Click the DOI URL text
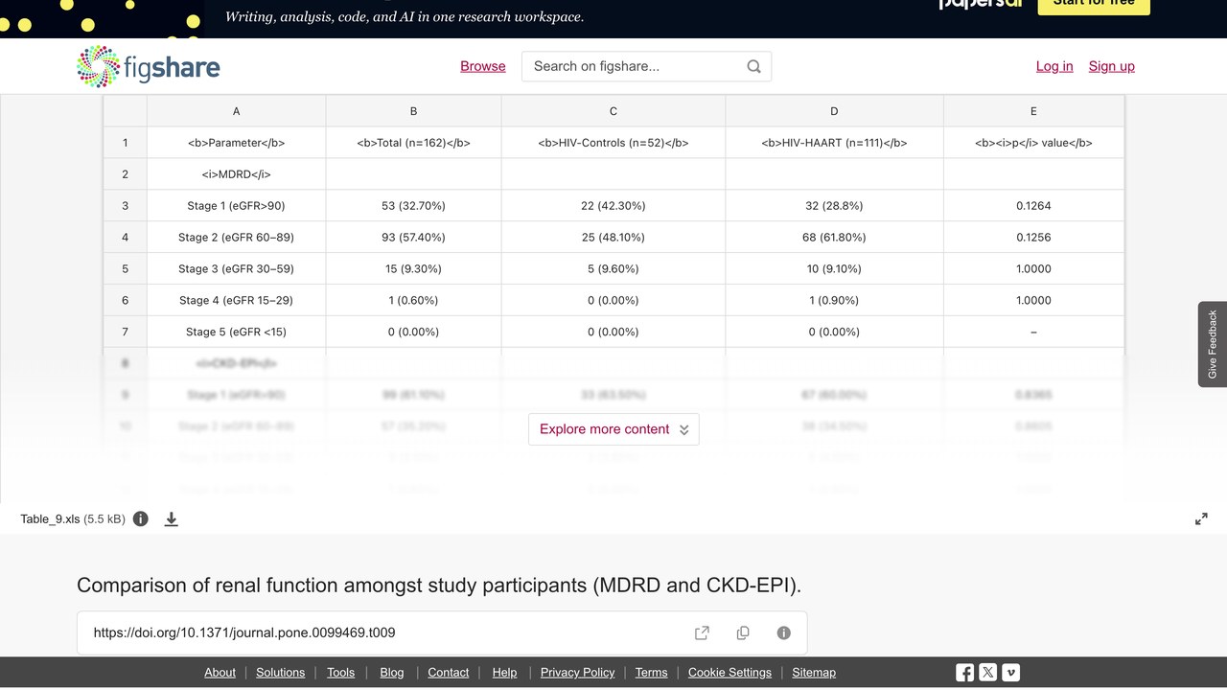The height and width of the screenshot is (690, 1227). tap(244, 632)
